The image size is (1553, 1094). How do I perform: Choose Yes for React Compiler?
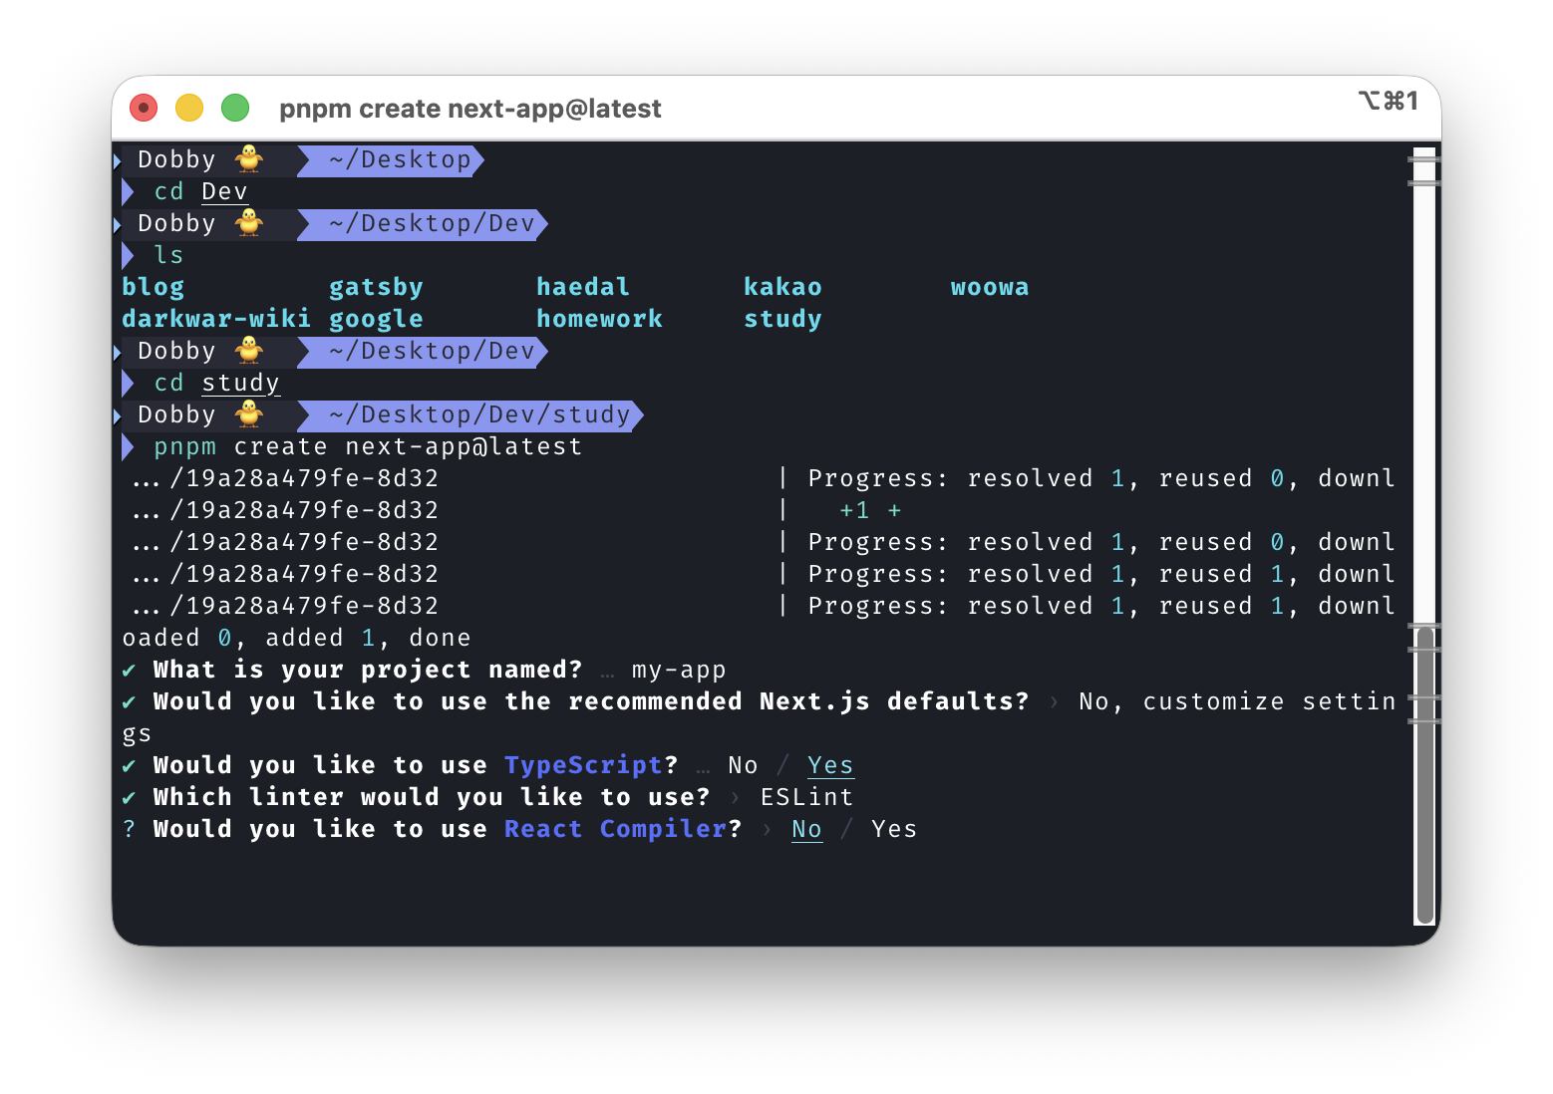point(892,828)
